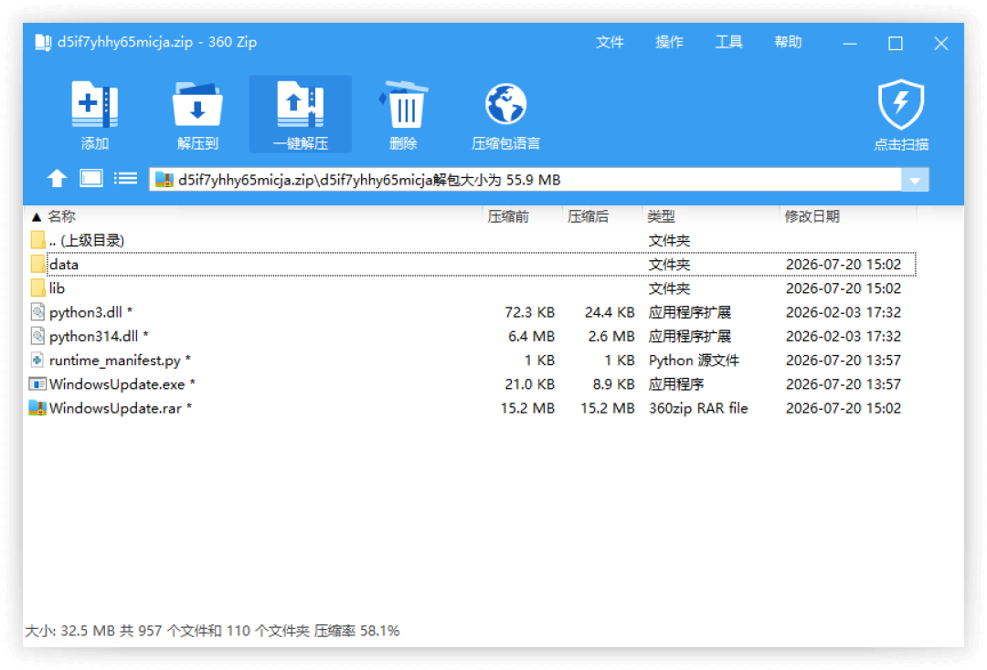Expand the path bar dropdown arrow

915,181
